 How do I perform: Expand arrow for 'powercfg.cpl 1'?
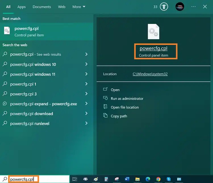tap(86, 84)
